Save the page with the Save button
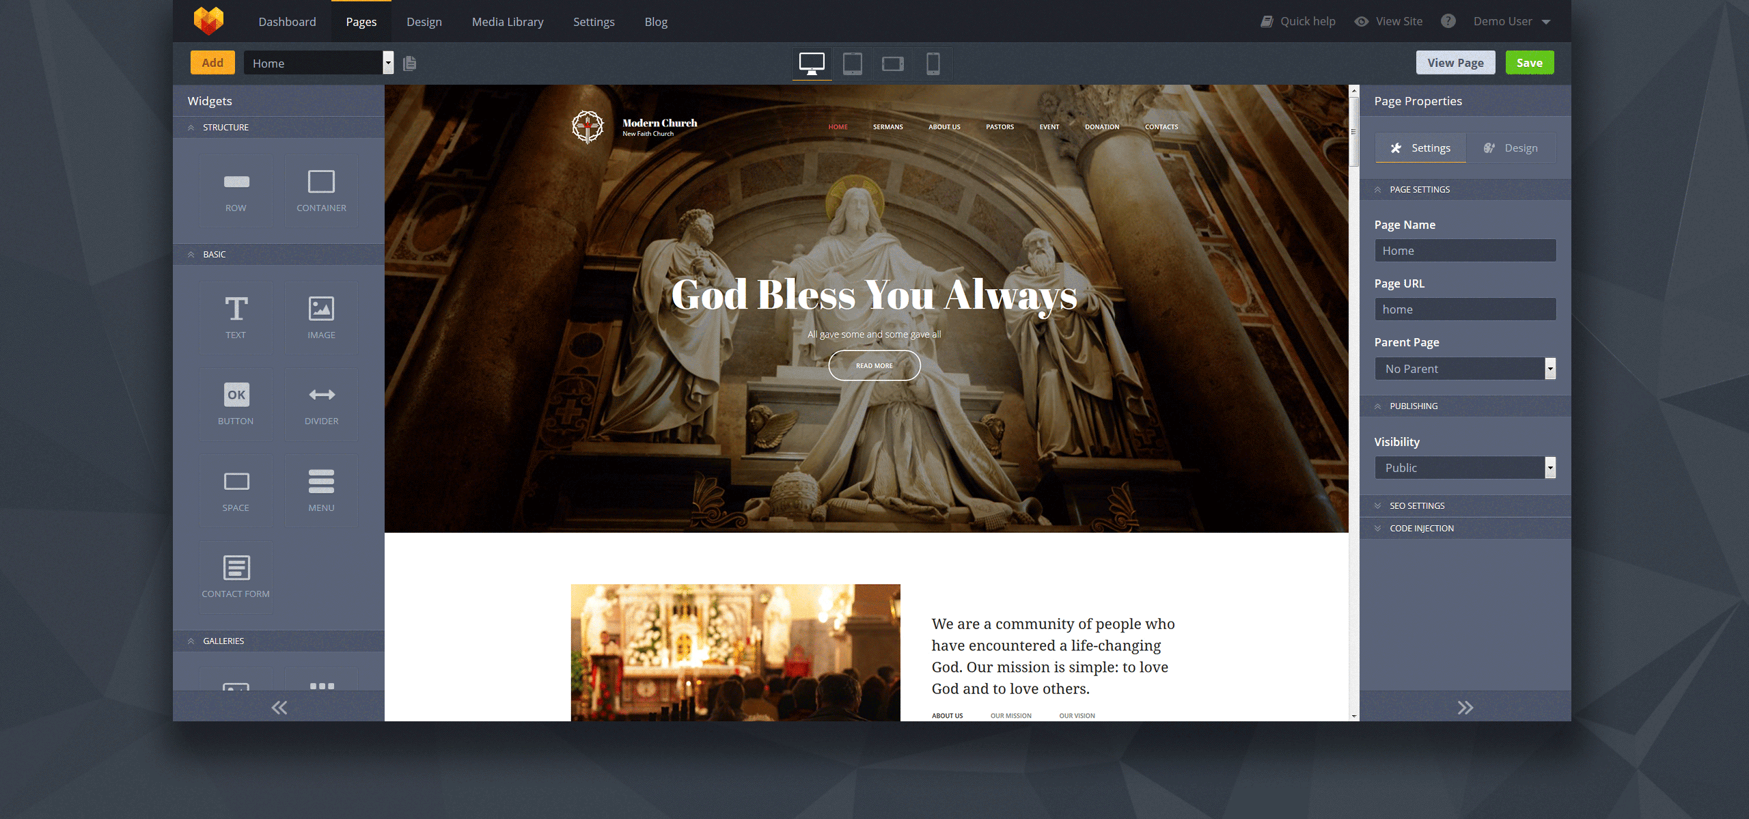 1530,62
